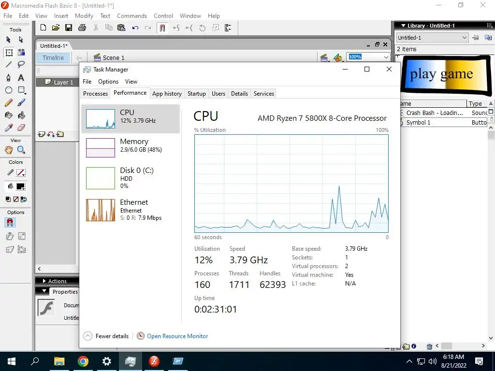Collapse the Library panel triangle
This screenshot has width=495, height=371.
[x=403, y=26]
